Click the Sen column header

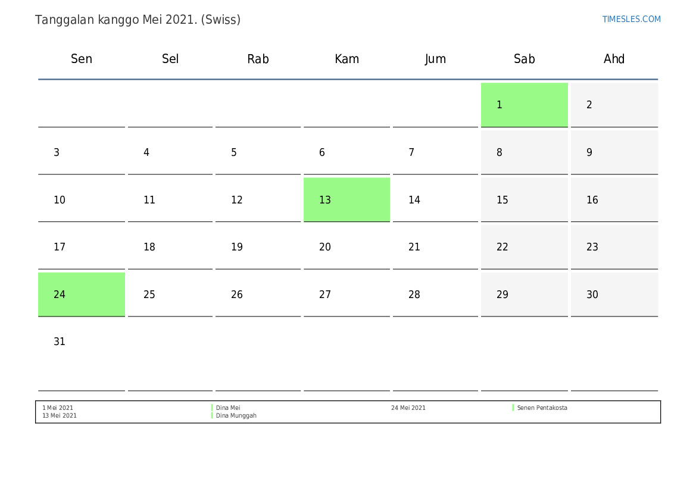coord(82,59)
